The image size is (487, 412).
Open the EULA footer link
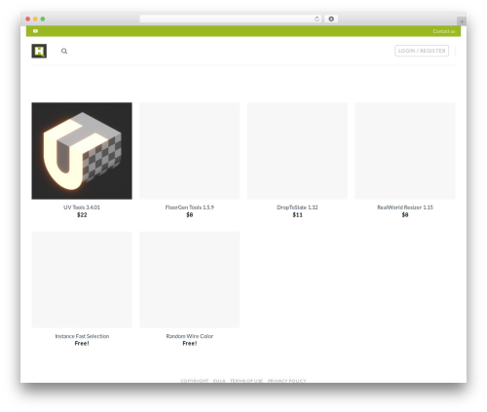tap(219, 381)
